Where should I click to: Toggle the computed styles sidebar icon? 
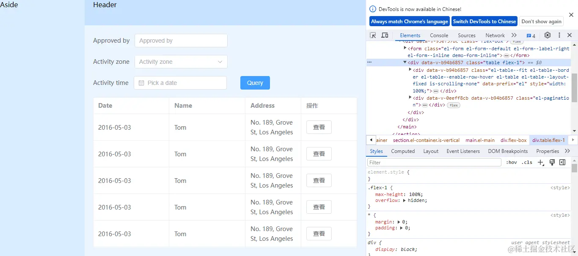tap(562, 162)
